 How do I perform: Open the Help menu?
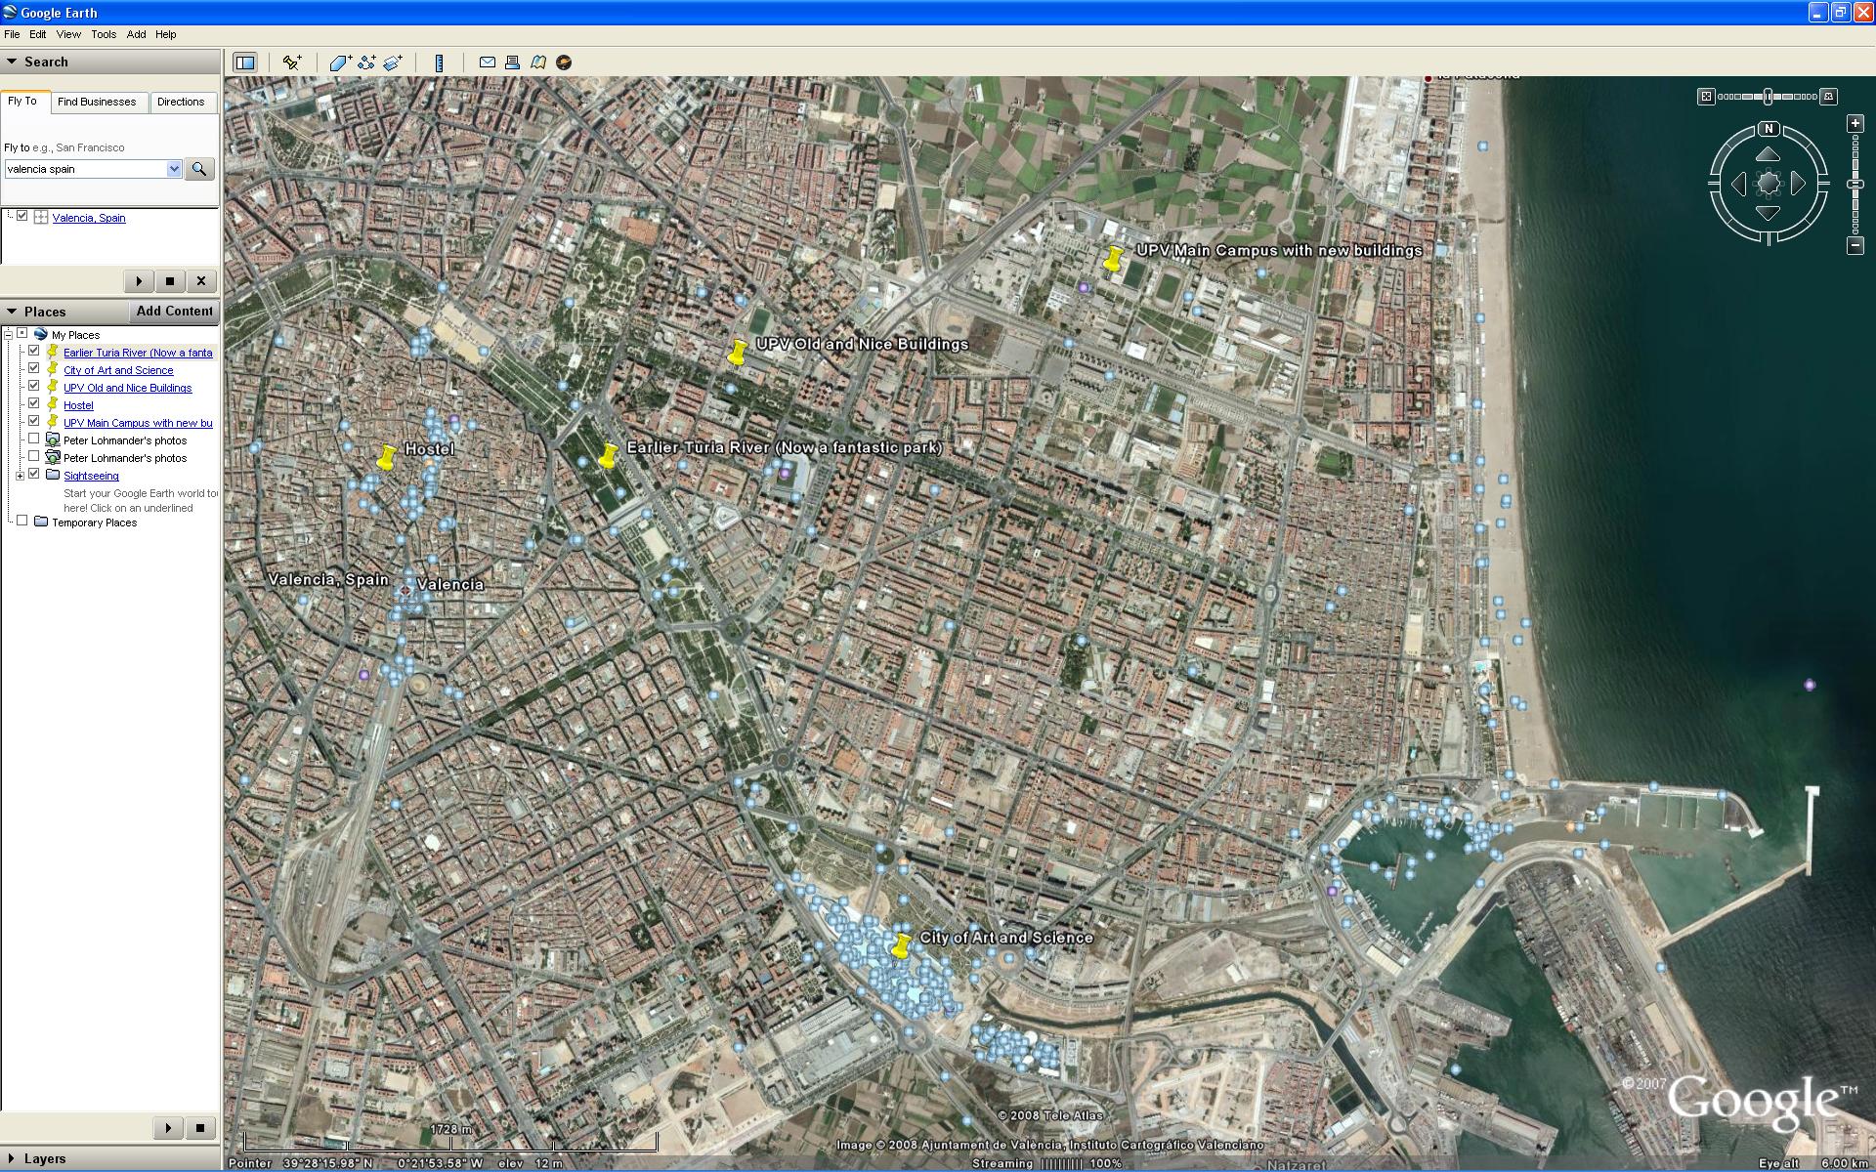(x=166, y=34)
